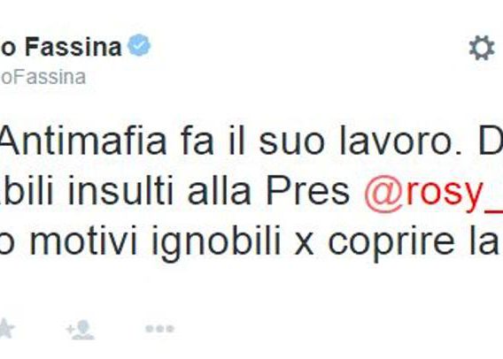The height and width of the screenshot is (359, 503).
Task: Click the gray oFassina handle
Action: [43, 77]
